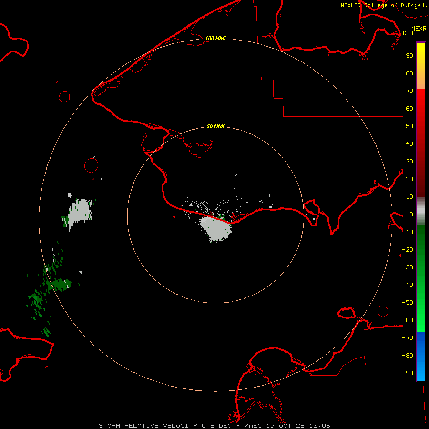Image resolution: width=429 pixels, height=429 pixels.
Task: Click the 40 value on the velocity scale
Action: 409,144
